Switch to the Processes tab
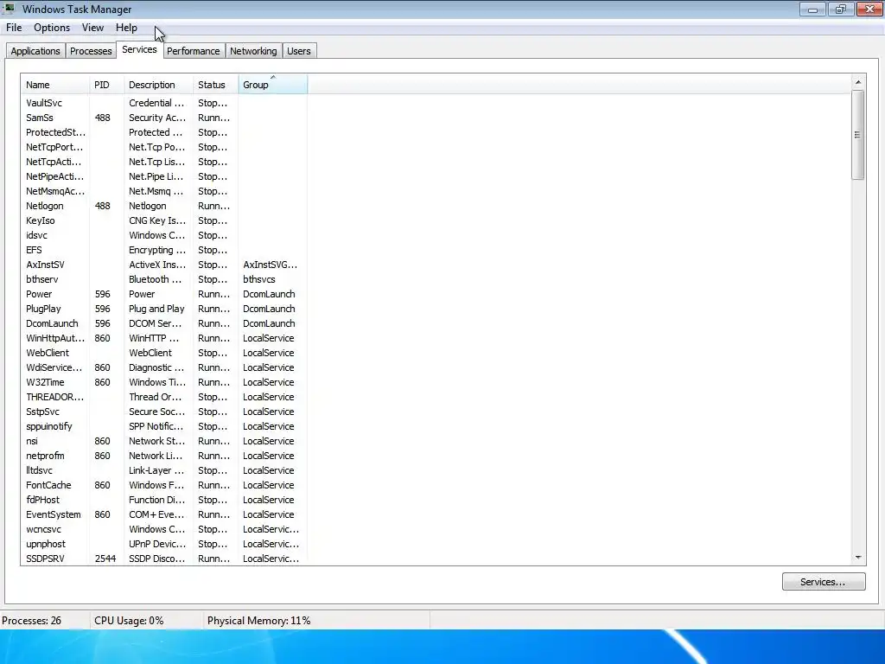 [91, 51]
